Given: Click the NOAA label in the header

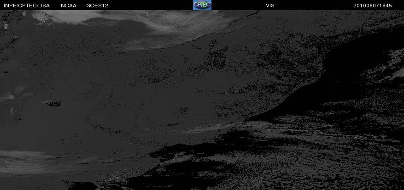Looking at the screenshot, I should point(69,6).
